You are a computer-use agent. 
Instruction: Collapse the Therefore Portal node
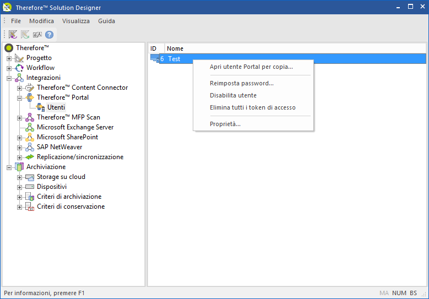coord(19,98)
